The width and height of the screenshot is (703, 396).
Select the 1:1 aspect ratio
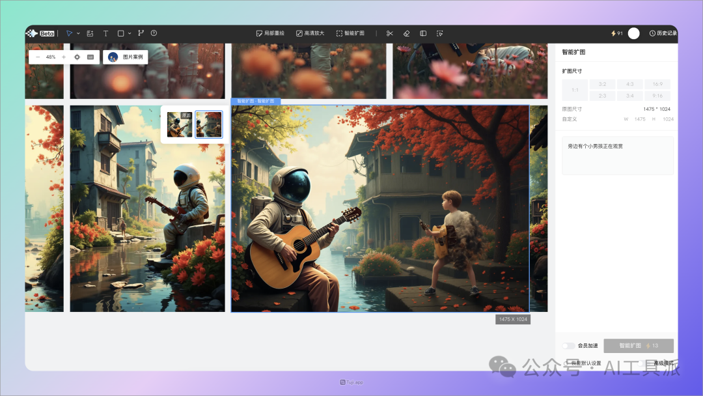point(575,90)
